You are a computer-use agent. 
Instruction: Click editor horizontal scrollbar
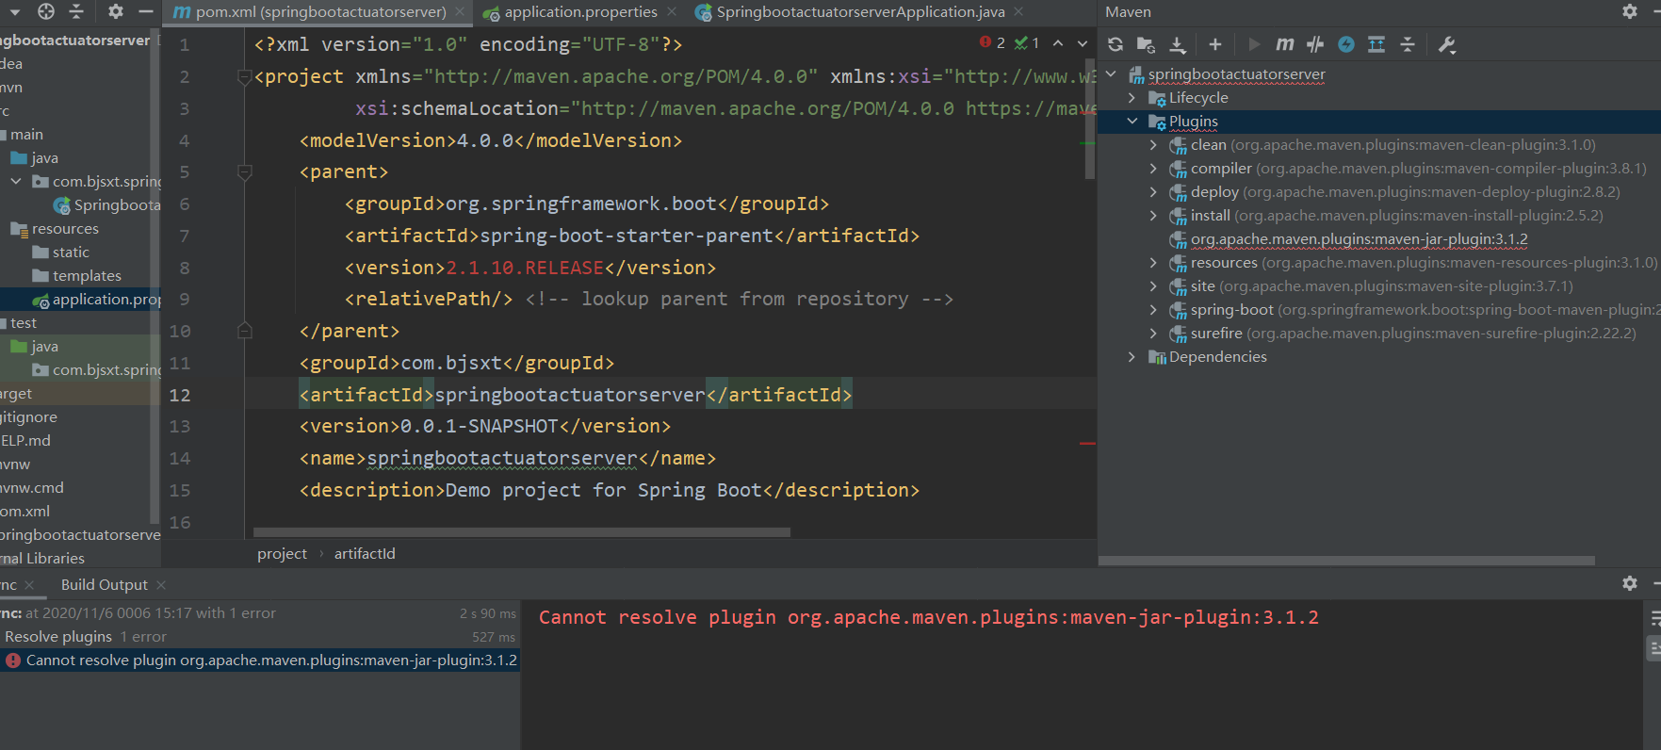[x=521, y=532]
